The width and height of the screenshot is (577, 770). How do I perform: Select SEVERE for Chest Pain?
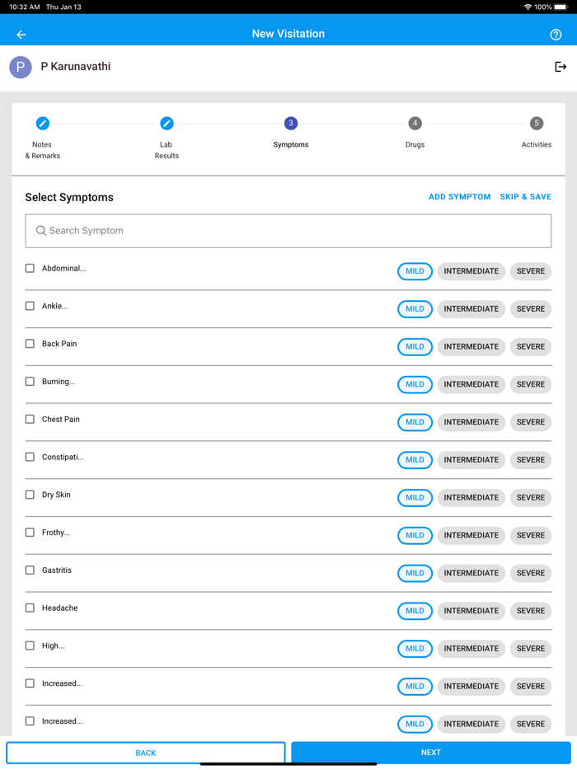click(530, 422)
